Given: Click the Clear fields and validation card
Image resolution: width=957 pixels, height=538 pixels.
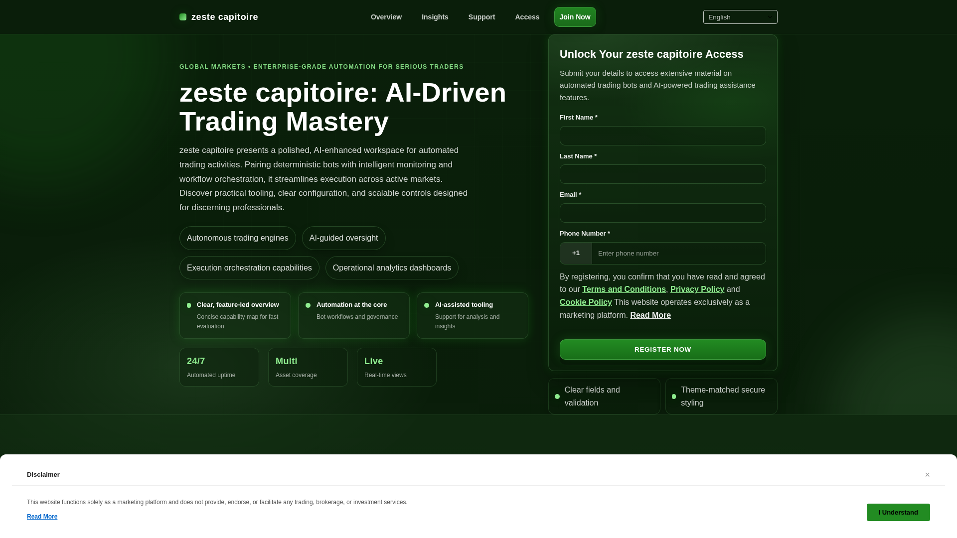Looking at the screenshot, I should pyautogui.click(x=604, y=397).
